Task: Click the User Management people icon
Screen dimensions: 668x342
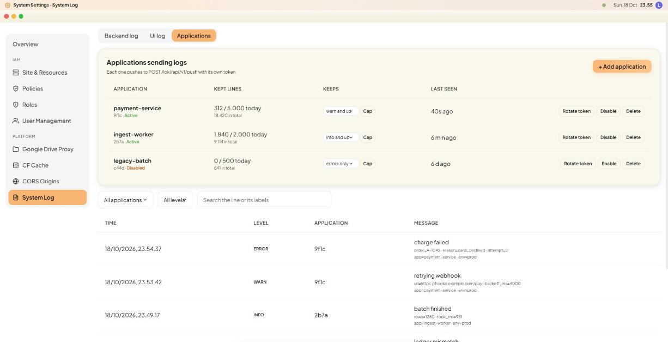Action: [16, 121]
